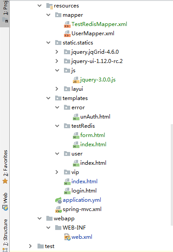Image resolution: width=173 pixels, height=252 pixels.
Task: Collapse the js folder chevron
Action: (x=57, y=70)
